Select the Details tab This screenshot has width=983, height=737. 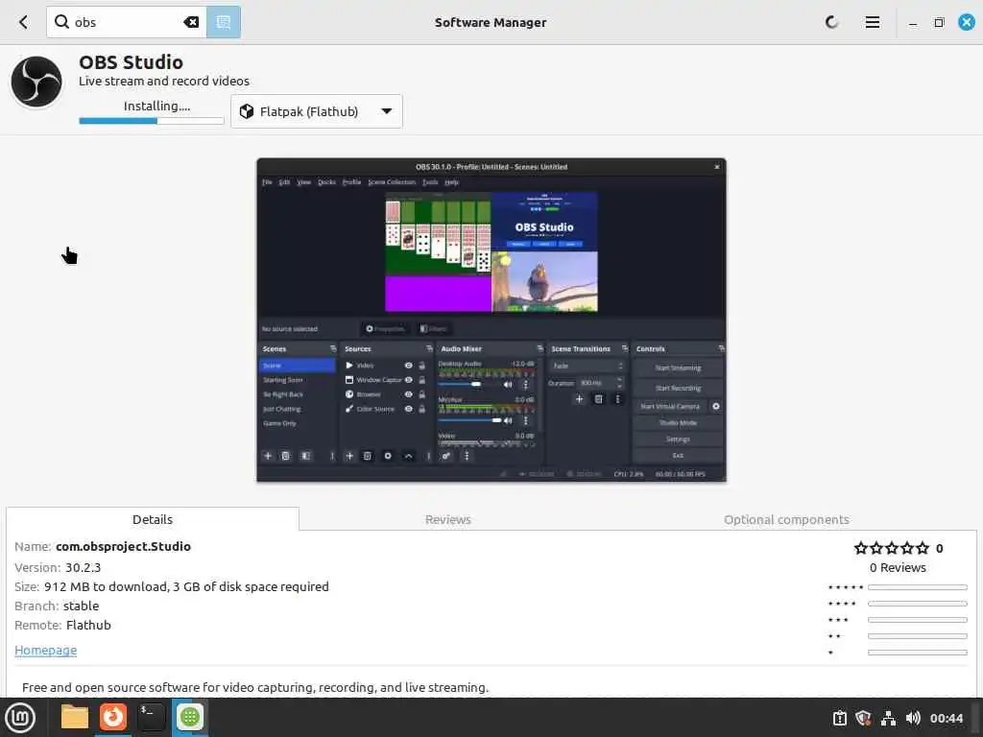pos(153,519)
